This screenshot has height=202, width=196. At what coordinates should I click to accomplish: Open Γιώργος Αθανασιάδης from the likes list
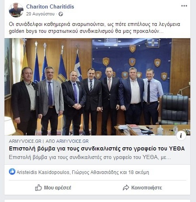[x=95, y=172]
